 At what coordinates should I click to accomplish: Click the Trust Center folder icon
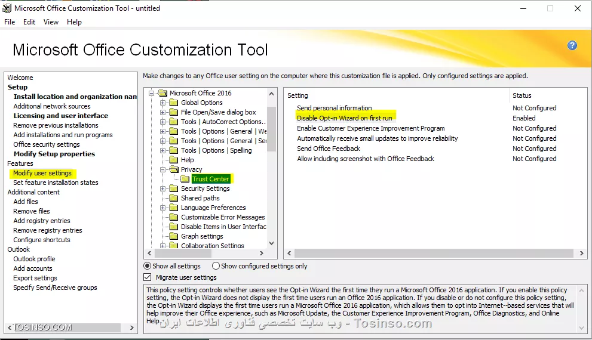185,179
